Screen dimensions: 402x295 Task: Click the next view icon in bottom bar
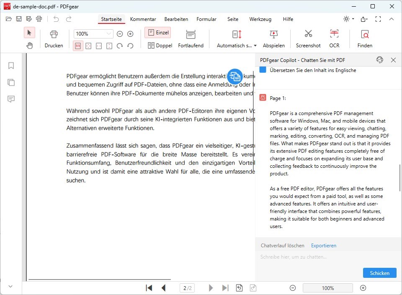pyautogui.click(x=253, y=288)
